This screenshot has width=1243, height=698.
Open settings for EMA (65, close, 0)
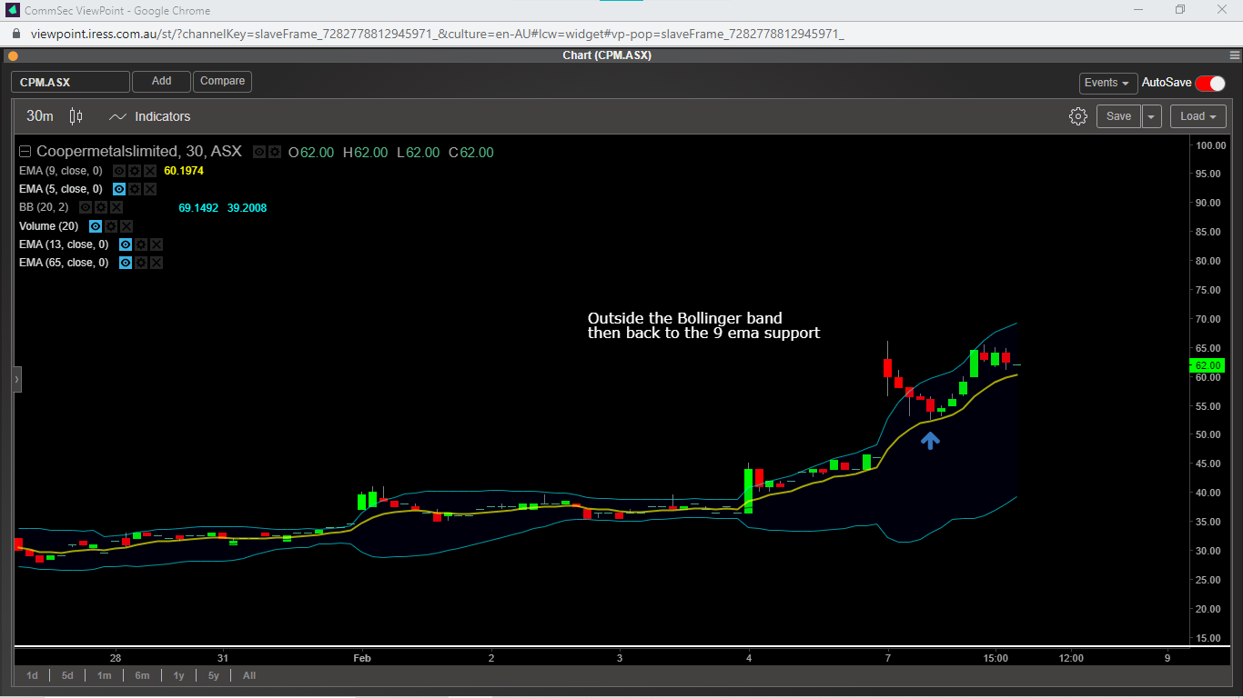[x=141, y=263]
